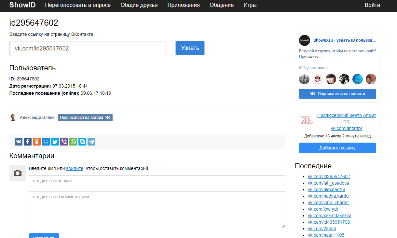Share page via Facebook icon

[28, 142]
